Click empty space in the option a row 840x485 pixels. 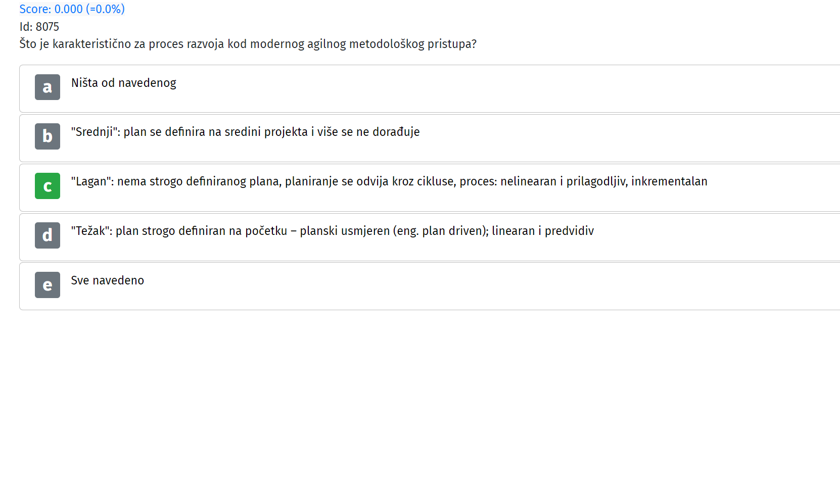(x=505, y=88)
